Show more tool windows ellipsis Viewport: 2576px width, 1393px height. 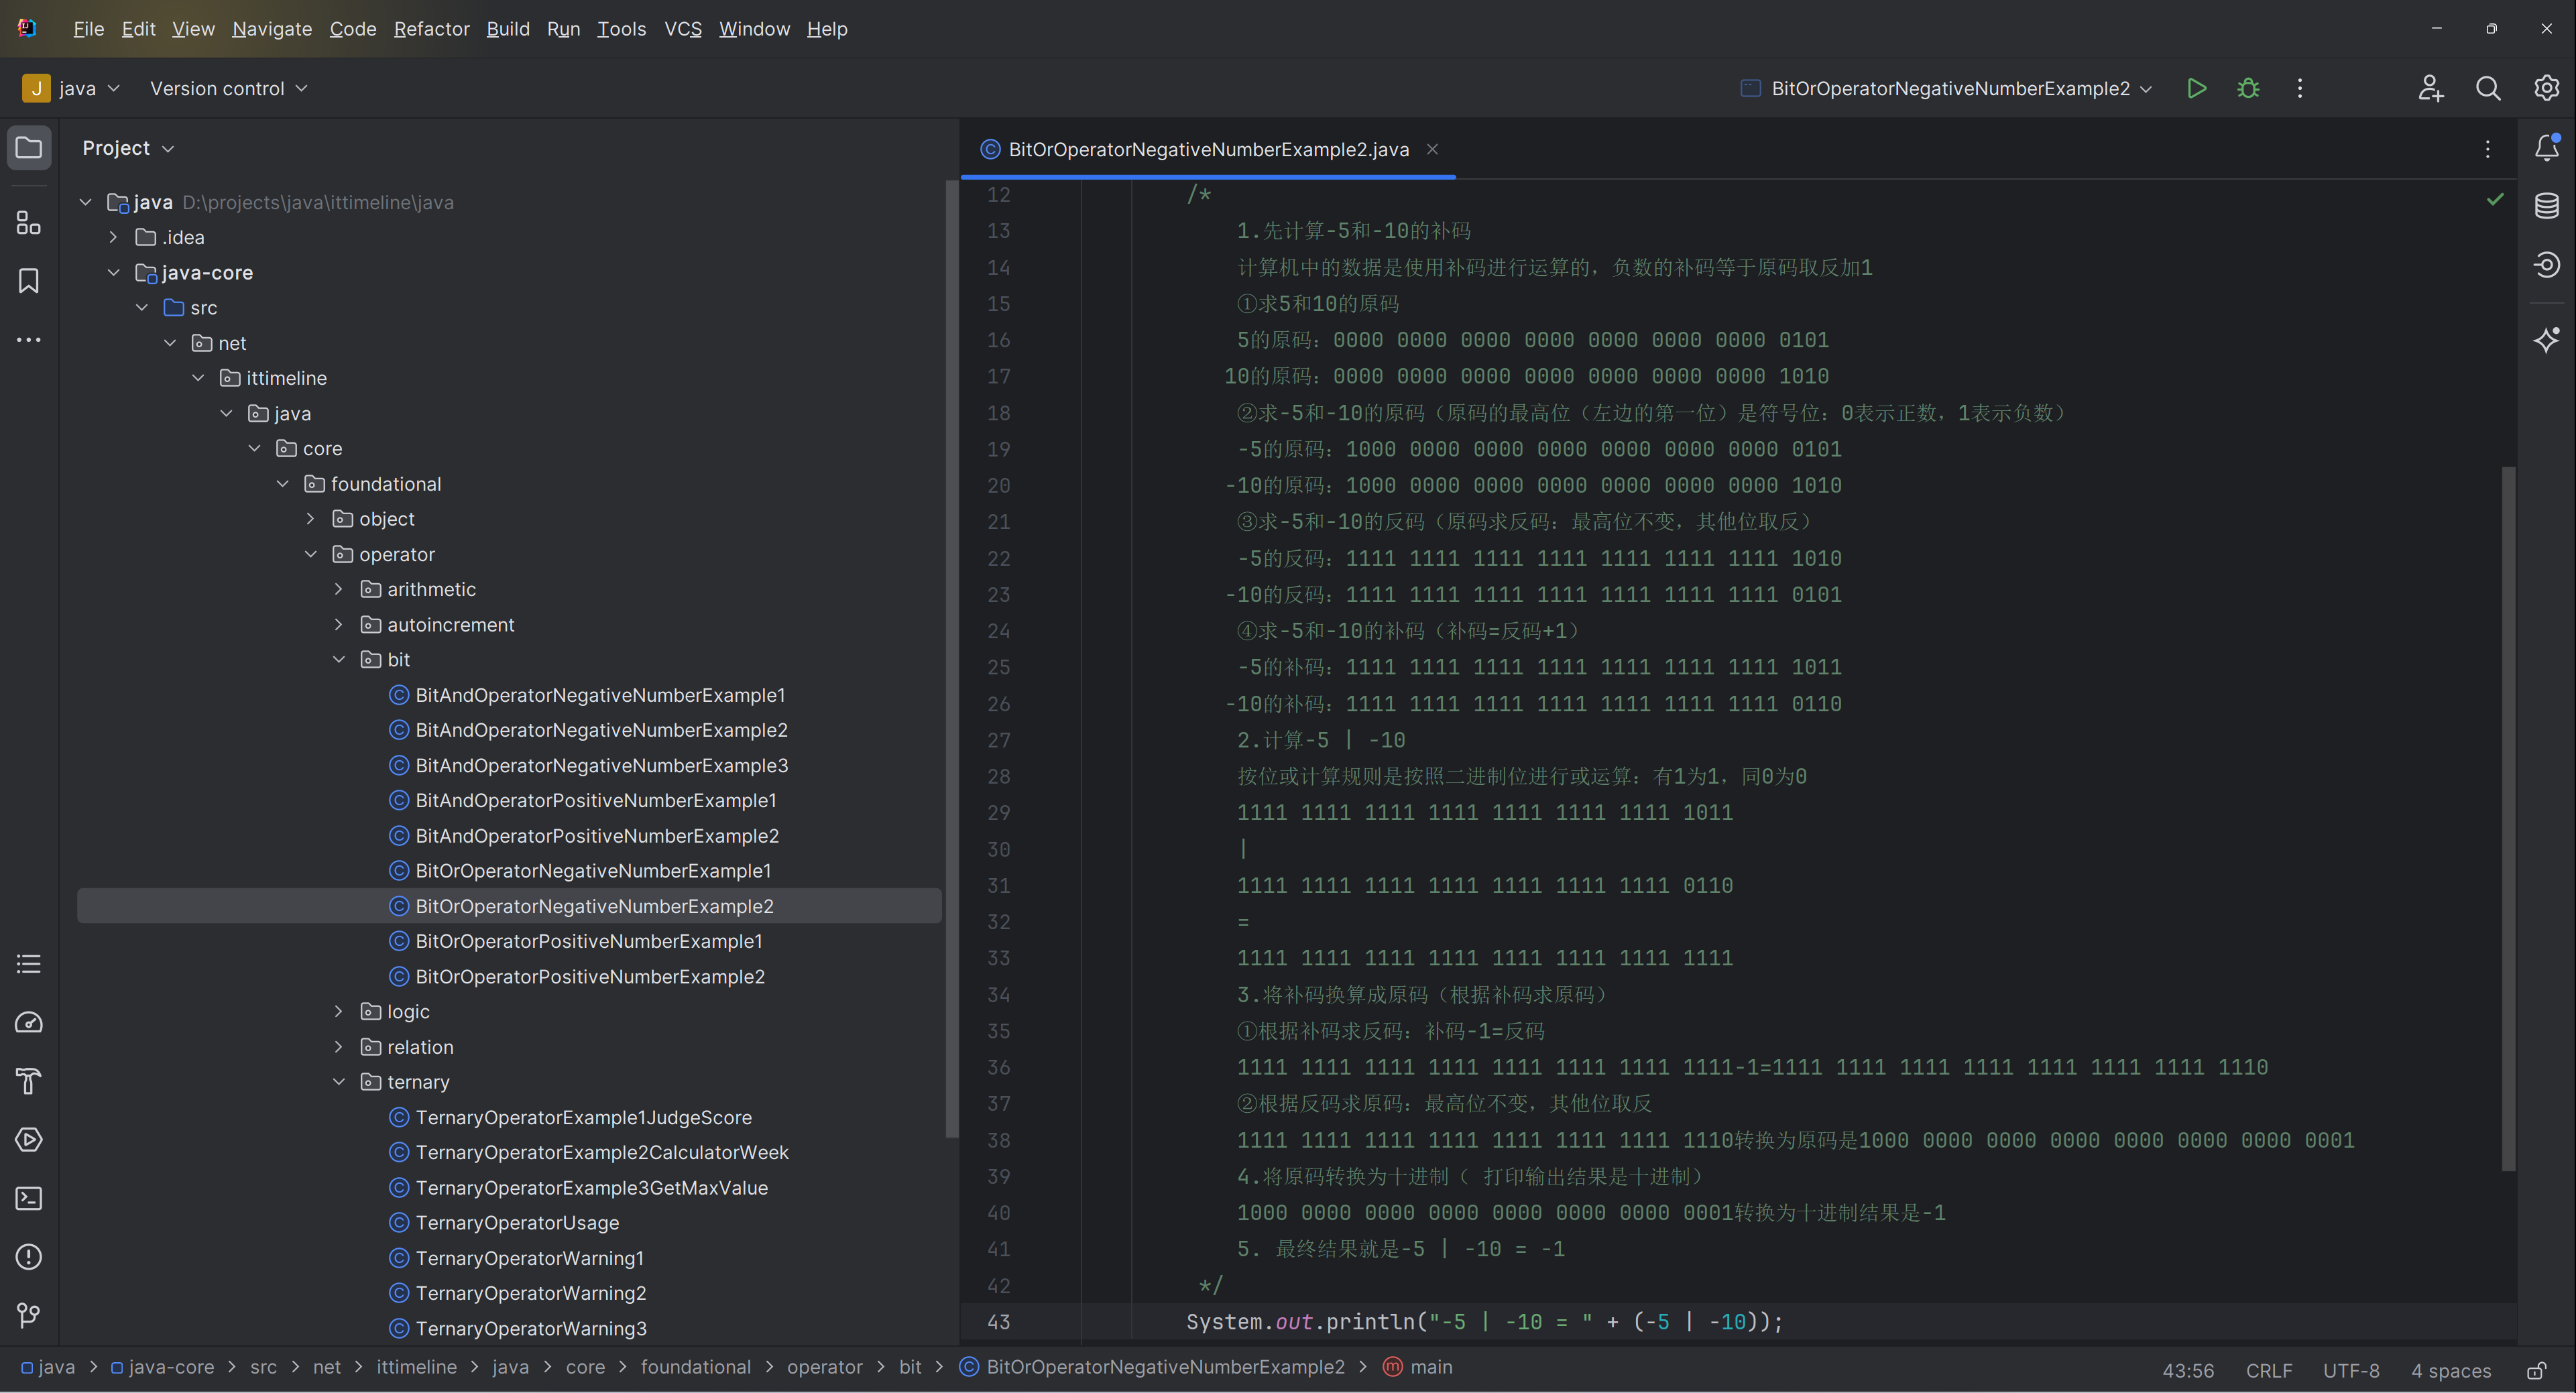click(29, 340)
